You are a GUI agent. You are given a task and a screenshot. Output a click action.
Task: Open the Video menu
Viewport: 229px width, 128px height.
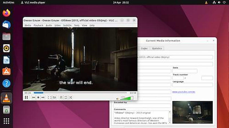[58, 25]
